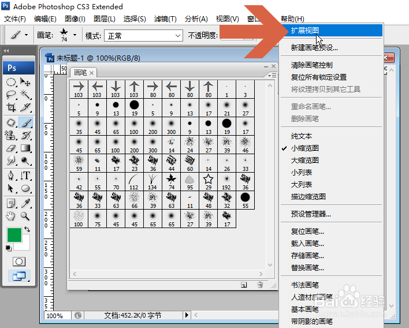The image size is (409, 328).
Task: Open the brush preset picker arrow
Action: (75, 35)
